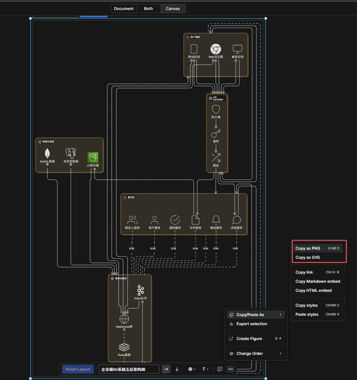The height and width of the screenshot is (380, 357).
Task: Expand the Copy/Paste As chevron arrow
Action: click(x=280, y=315)
